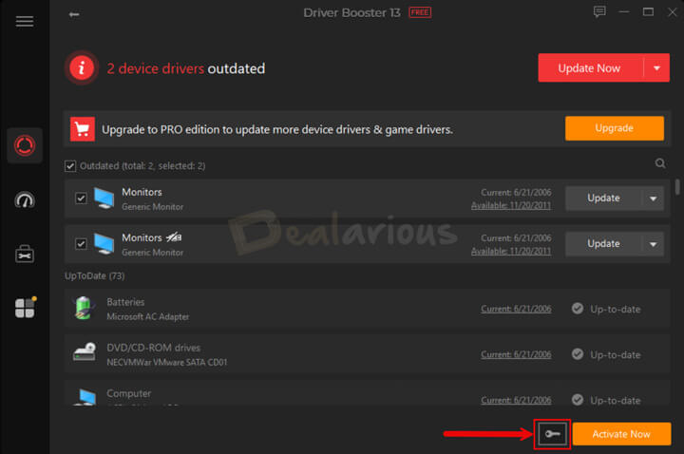Open Batteries Current 6/21/2006 link
Screen dimensions: 684x454
516,309
